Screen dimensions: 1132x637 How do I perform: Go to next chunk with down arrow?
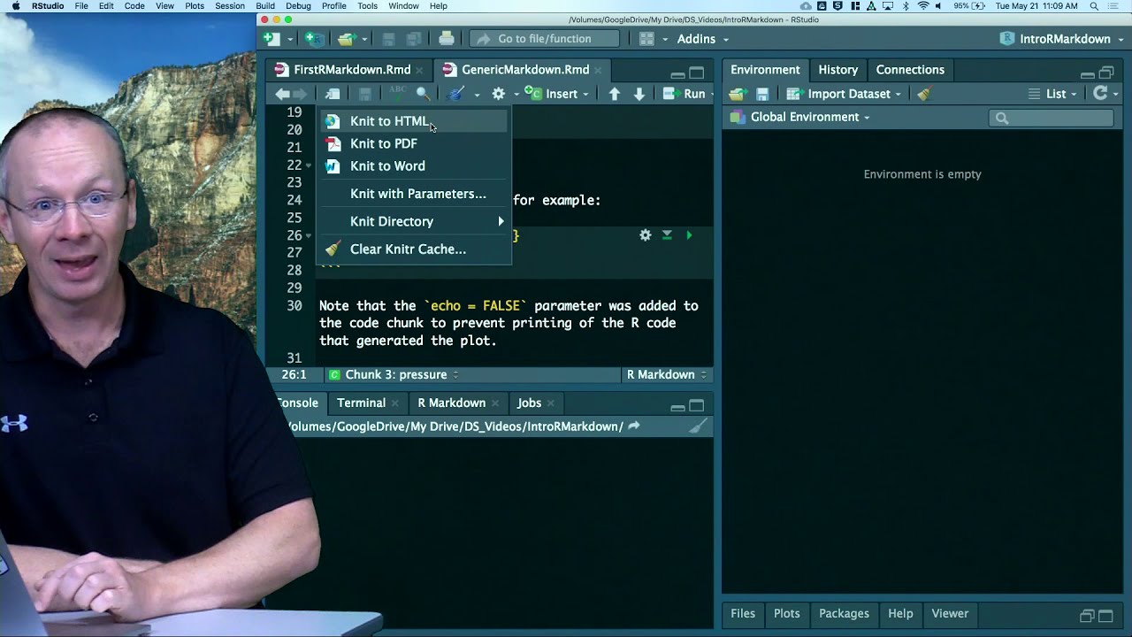[639, 94]
